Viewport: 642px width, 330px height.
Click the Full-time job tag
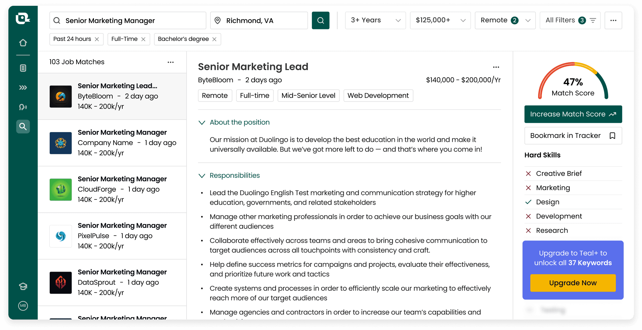tap(255, 96)
